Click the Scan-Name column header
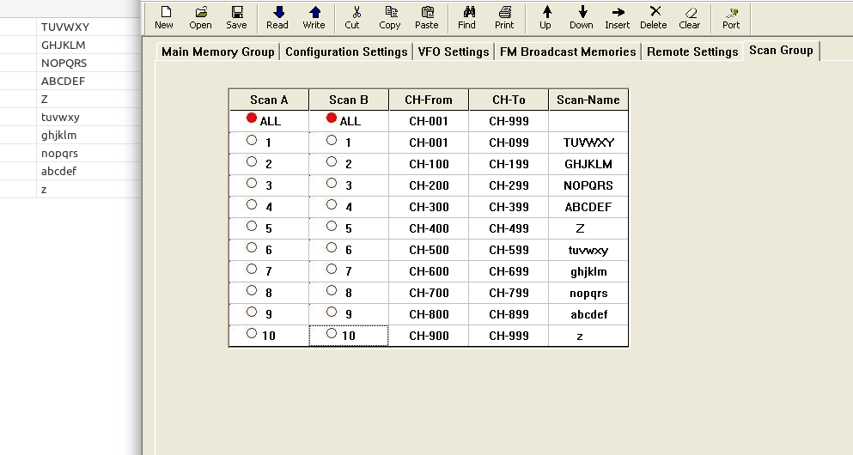The height and width of the screenshot is (455, 853). point(588,100)
